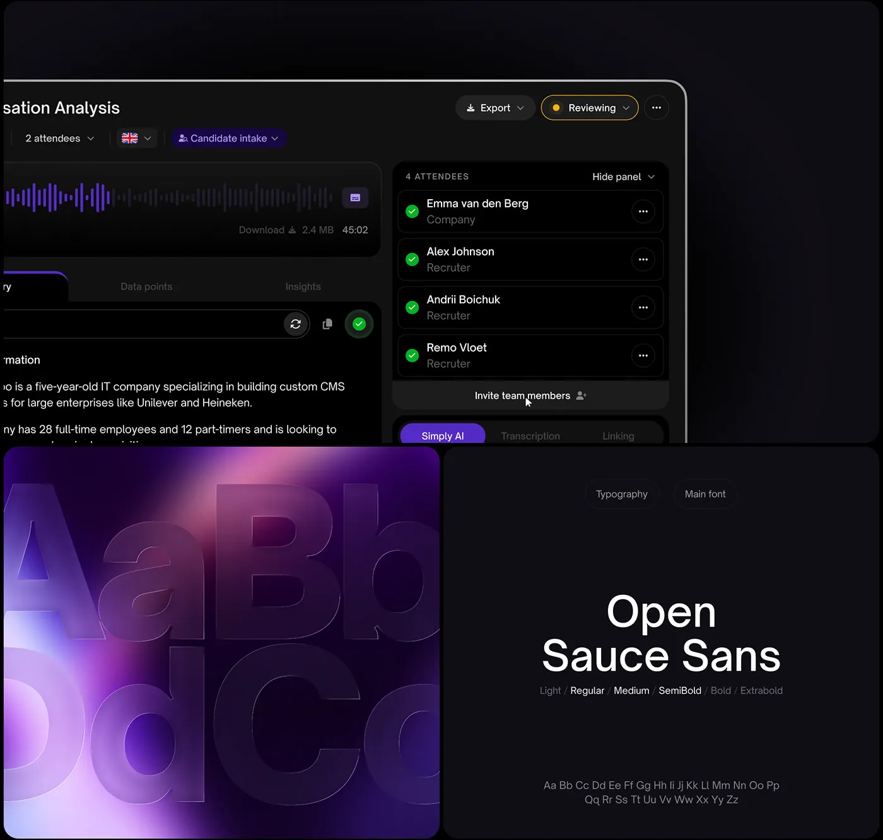
Task: Switch to the Linking tab
Action: (x=618, y=436)
